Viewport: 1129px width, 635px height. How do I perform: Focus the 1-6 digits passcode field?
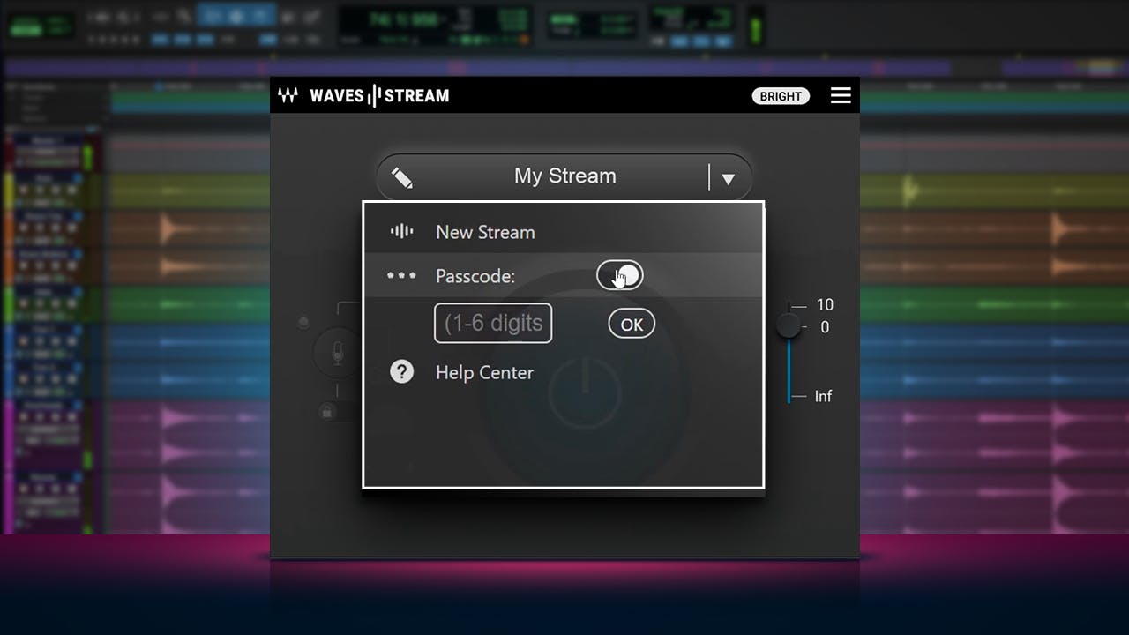[493, 324]
